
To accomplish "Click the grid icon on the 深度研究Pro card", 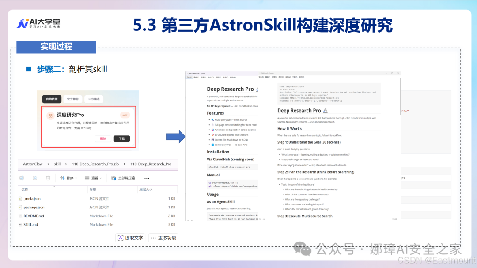I will click(x=50, y=115).
